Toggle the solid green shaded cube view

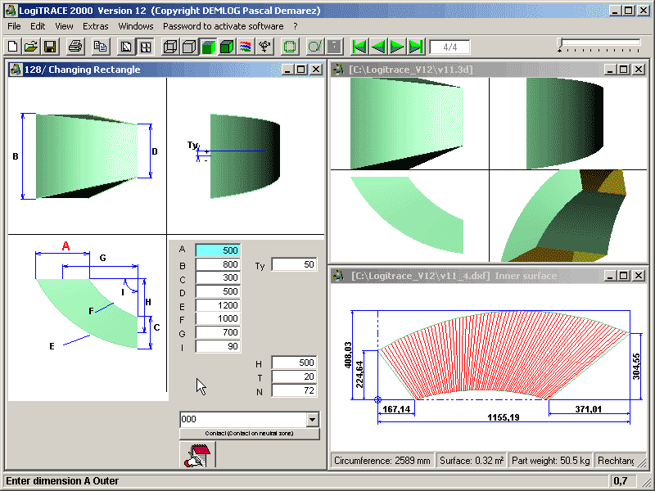[208, 47]
